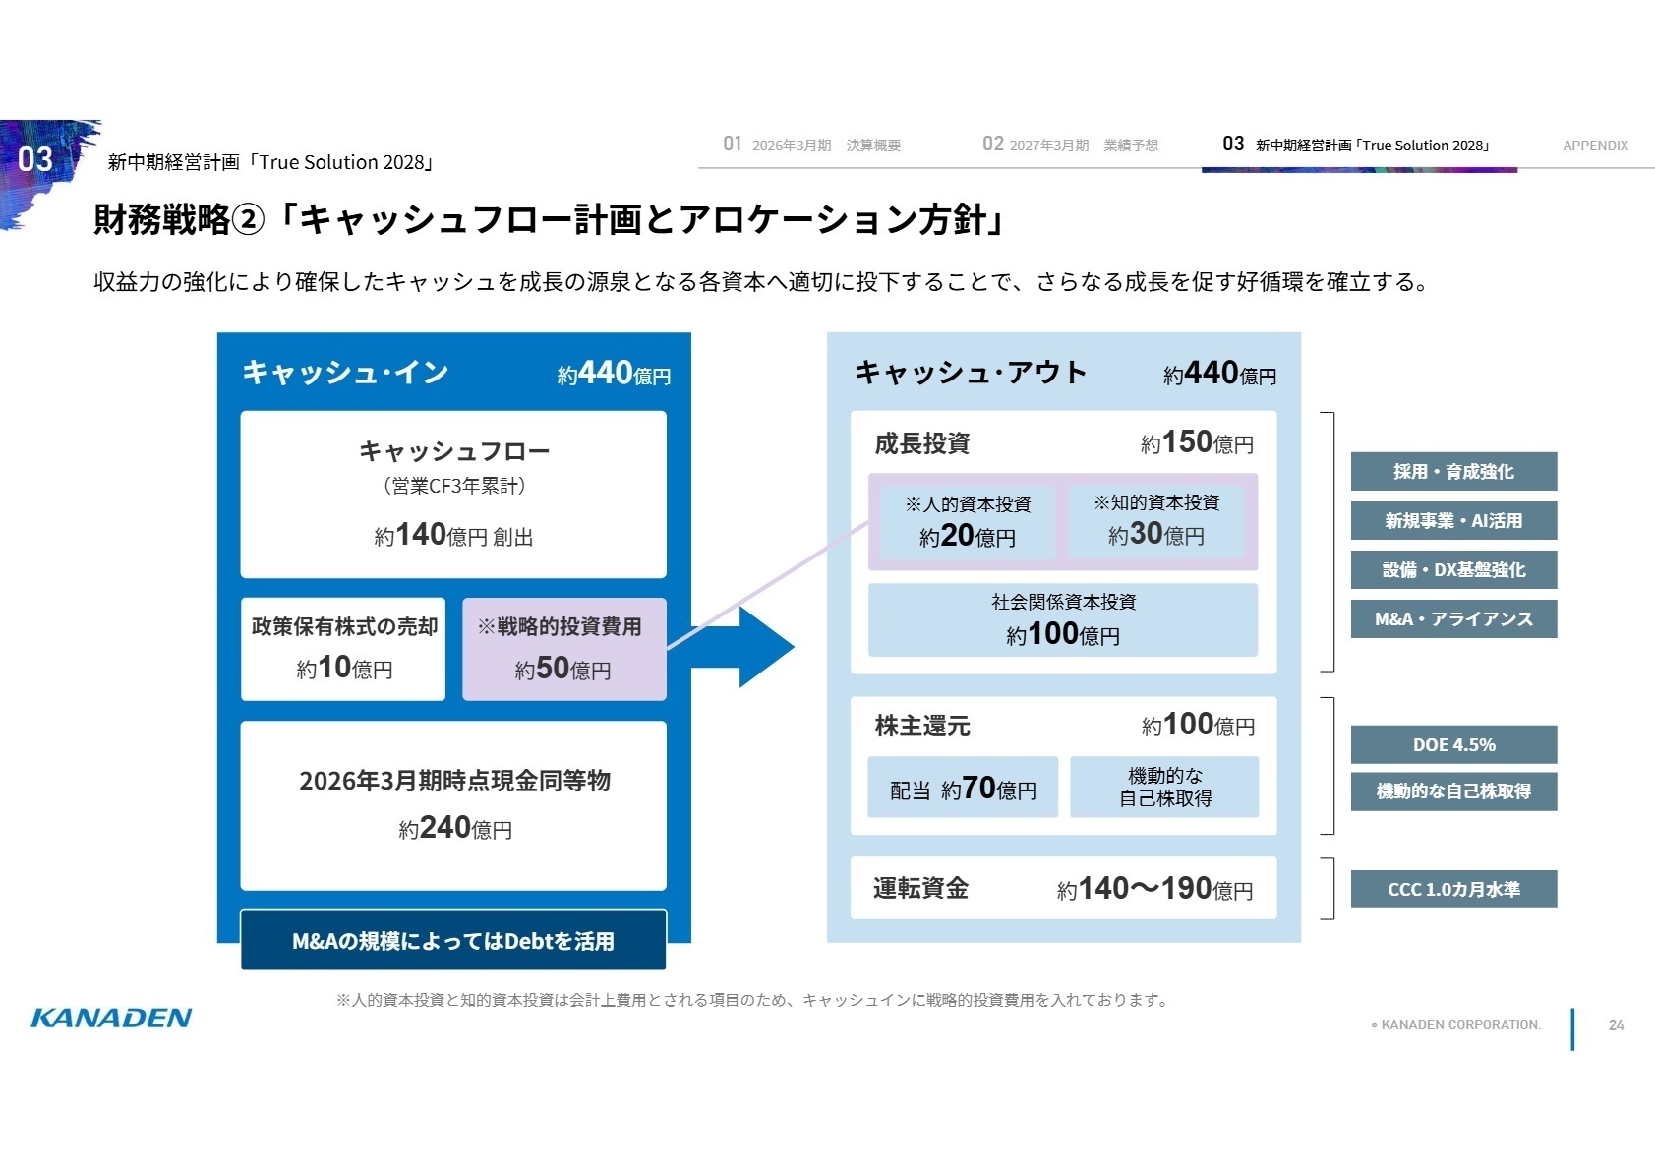Click the 03 section number badge
1655x1170 pixels.
(x=35, y=158)
